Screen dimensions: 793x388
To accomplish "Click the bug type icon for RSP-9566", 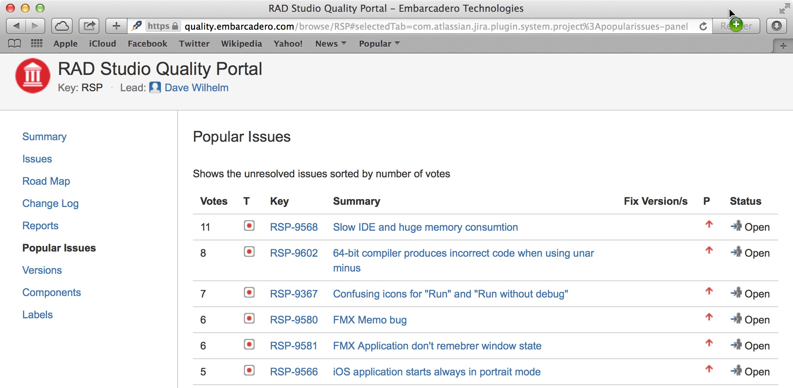I will (x=249, y=371).
